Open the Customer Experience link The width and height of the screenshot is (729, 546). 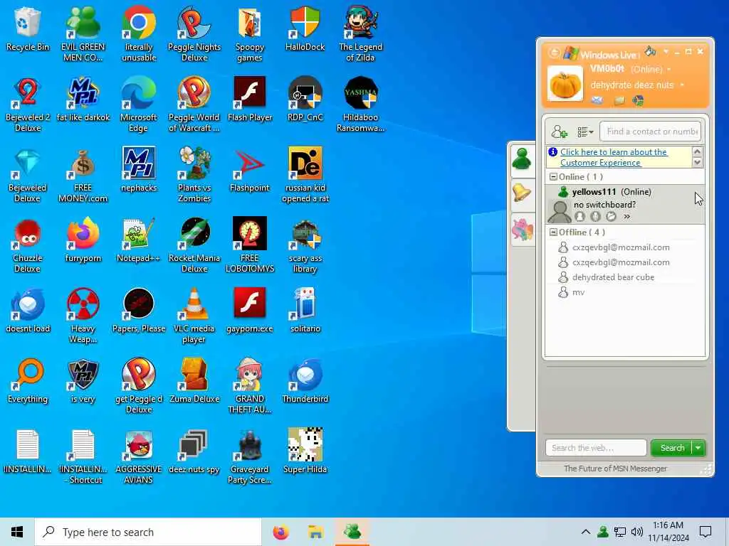[614, 157]
